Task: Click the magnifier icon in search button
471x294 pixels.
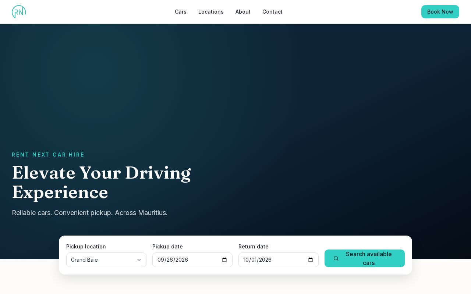Action: 336,258
